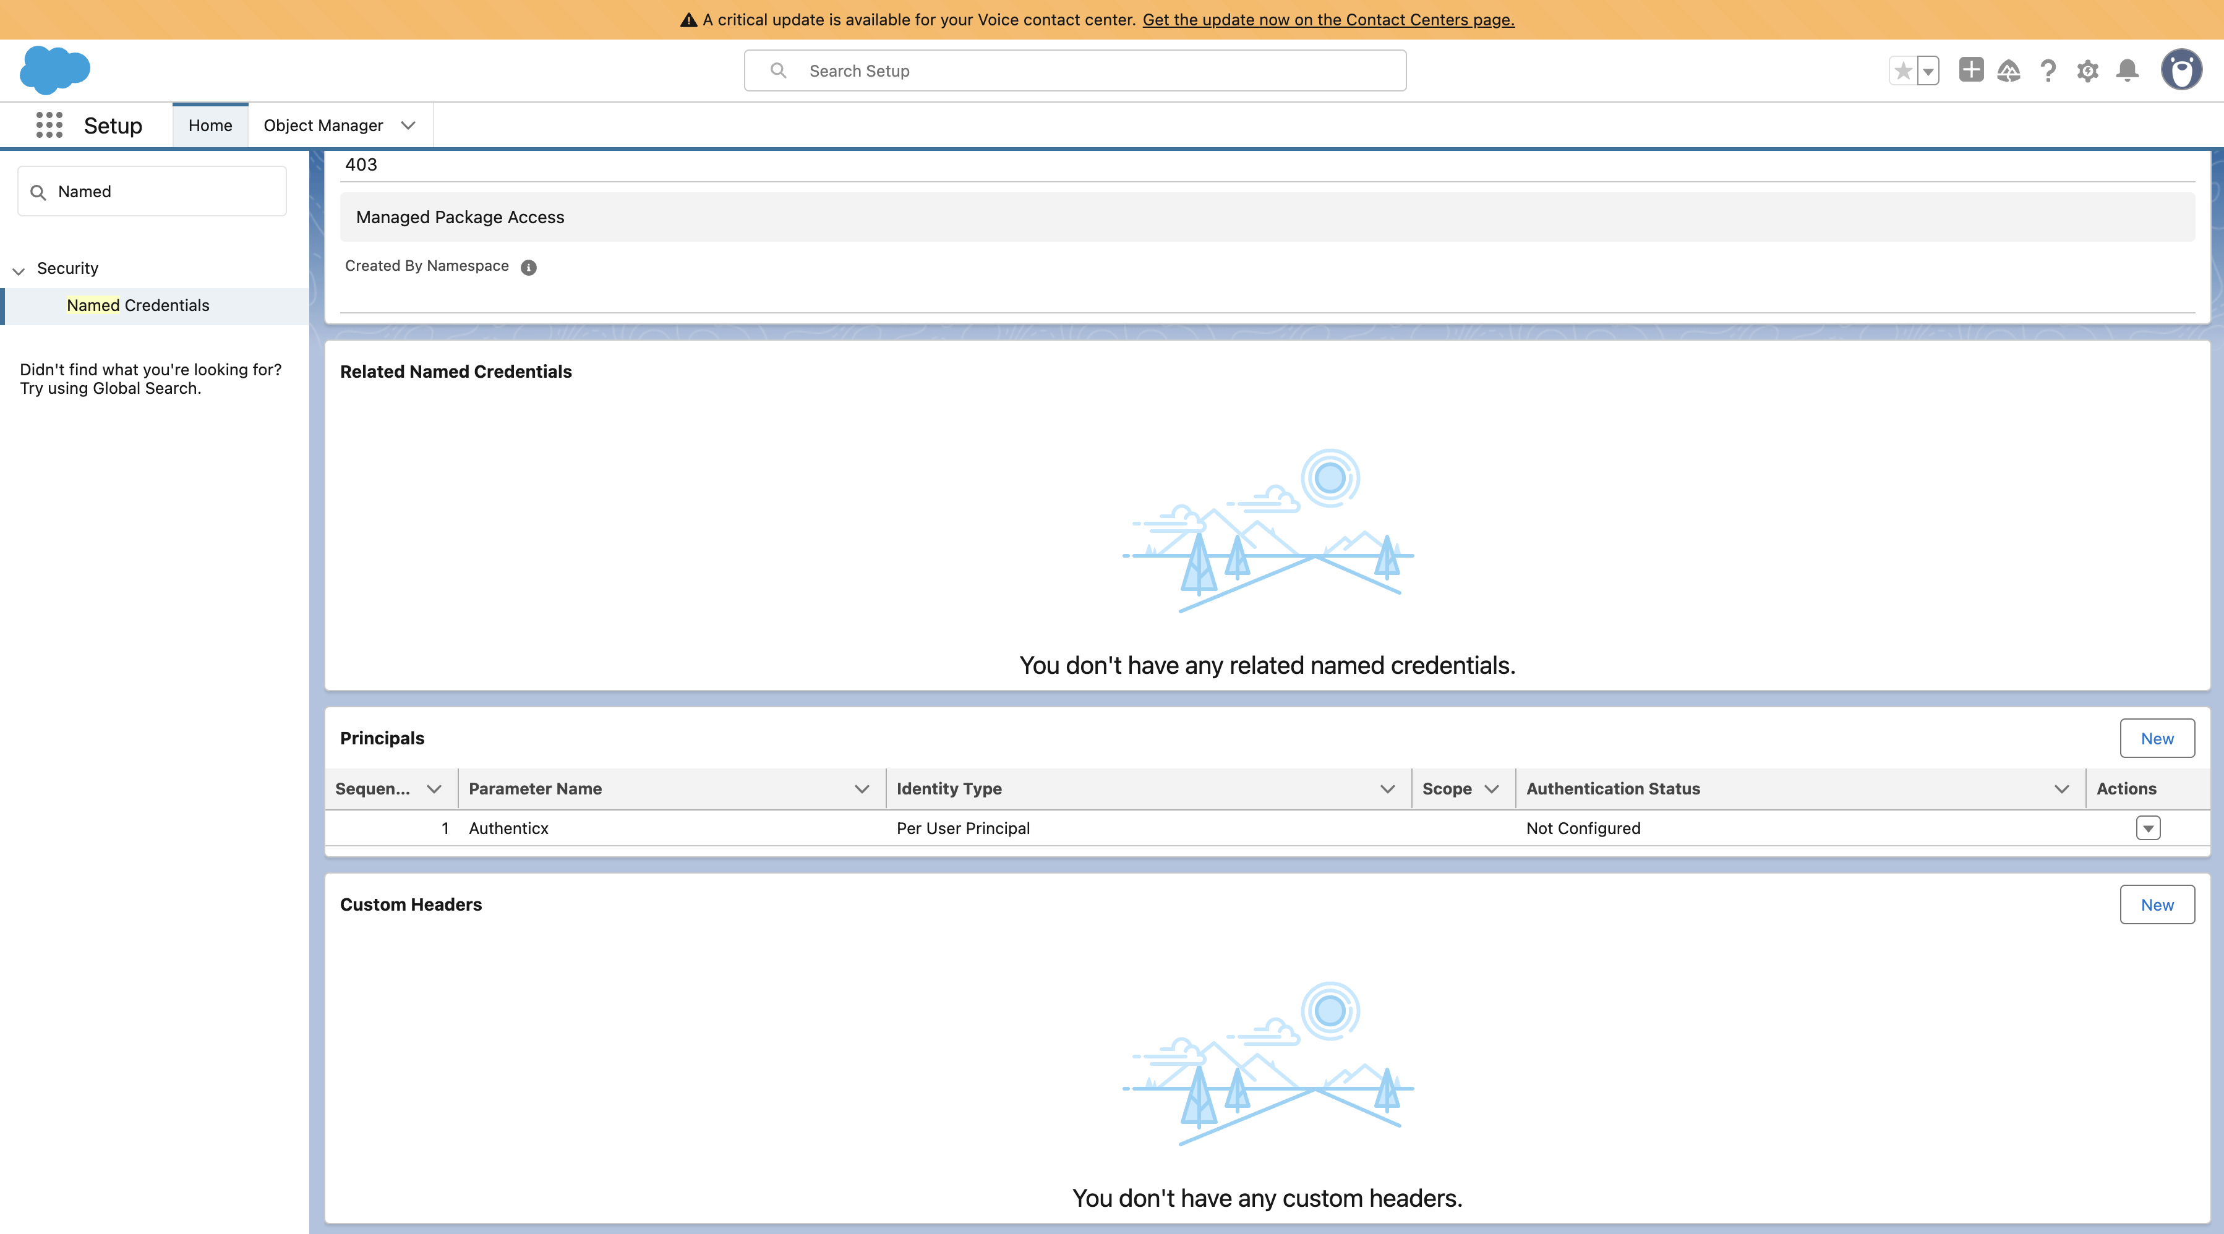2224x1234 pixels.
Task: Open the App Launcher dots grid
Action: click(49, 125)
